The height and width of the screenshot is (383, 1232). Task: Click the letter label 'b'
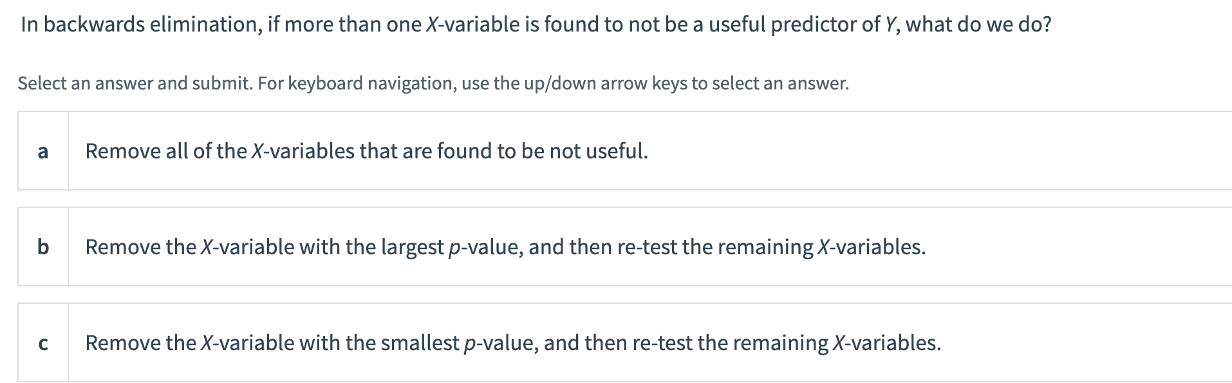(x=43, y=246)
